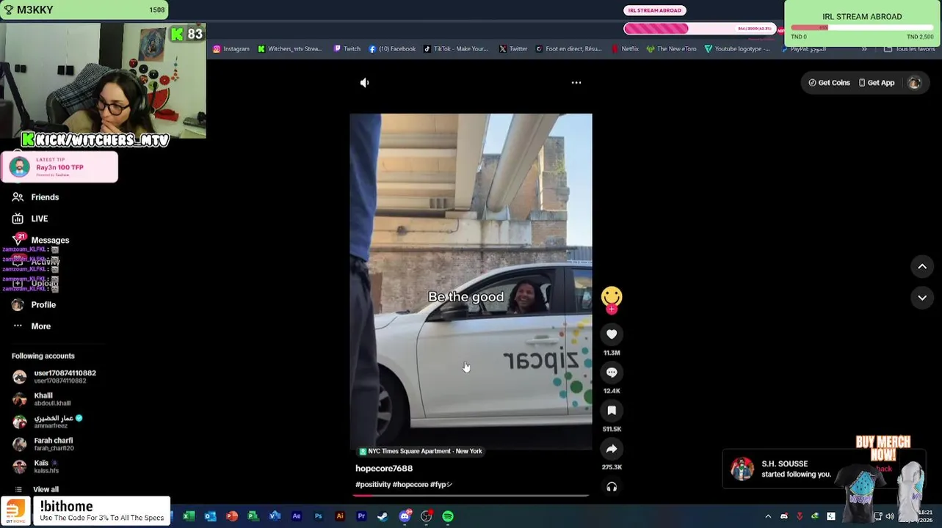Mute the TikTok video with the speaker icon
942x528 pixels.
(364, 83)
